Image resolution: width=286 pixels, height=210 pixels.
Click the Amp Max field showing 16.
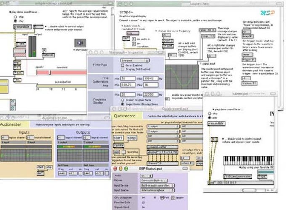pyautogui.click(x=151, y=85)
